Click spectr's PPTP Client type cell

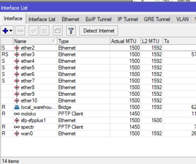point(84,127)
